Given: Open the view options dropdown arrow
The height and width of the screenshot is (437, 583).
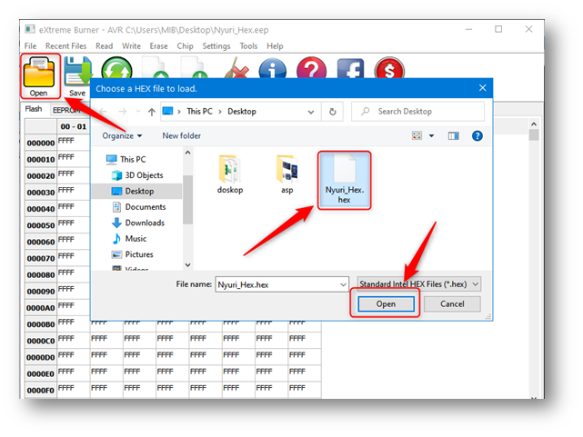Looking at the screenshot, I should (431, 136).
